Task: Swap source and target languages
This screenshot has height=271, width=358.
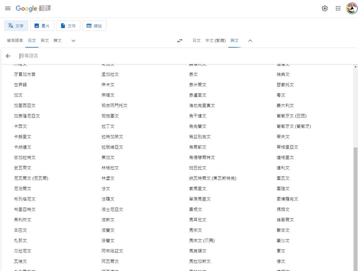Action: 180,41
